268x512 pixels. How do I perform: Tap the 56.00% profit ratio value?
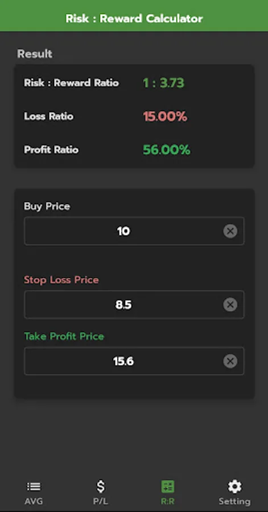[167, 150]
